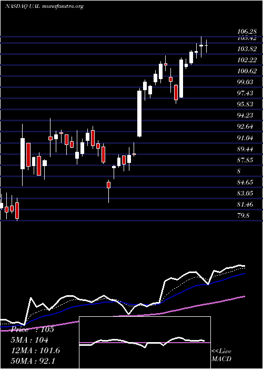Click the <<Live MACD label
The width and height of the screenshot is (263, 369).
221,355
